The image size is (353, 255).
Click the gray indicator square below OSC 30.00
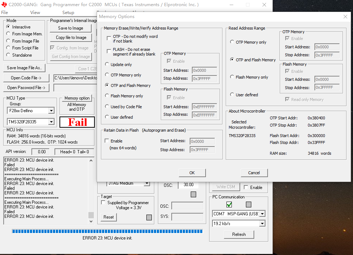pyautogui.click(x=193, y=194)
